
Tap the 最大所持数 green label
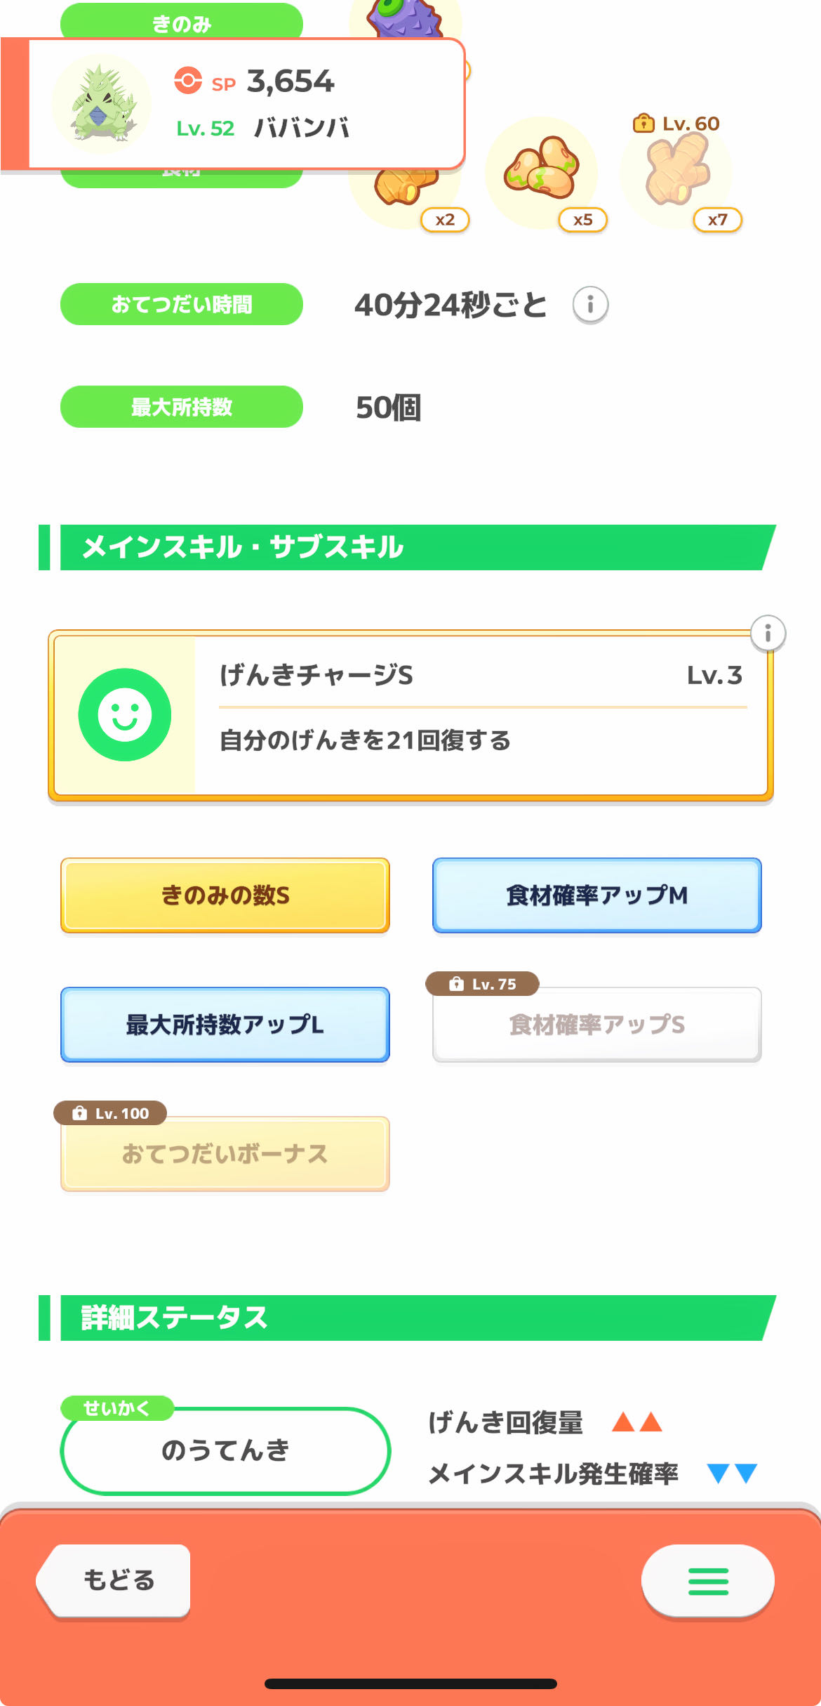click(182, 407)
